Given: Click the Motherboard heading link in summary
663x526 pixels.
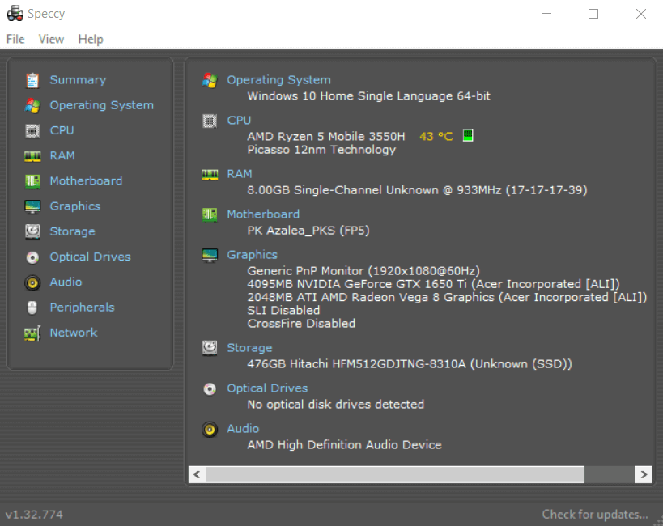Looking at the screenshot, I should 263,214.
